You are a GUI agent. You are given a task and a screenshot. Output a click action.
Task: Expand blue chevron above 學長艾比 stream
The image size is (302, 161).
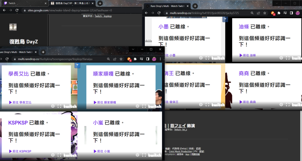(x=77, y=65)
